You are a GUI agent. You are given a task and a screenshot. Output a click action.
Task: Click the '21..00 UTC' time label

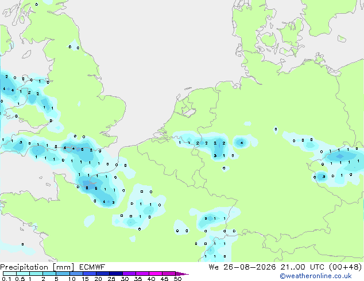tap(302, 267)
